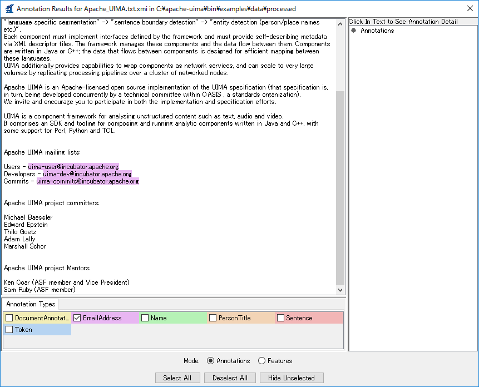Screen dimensions: 479x387
Task: Click the name Edward Epstein in text
Action: [26, 225]
